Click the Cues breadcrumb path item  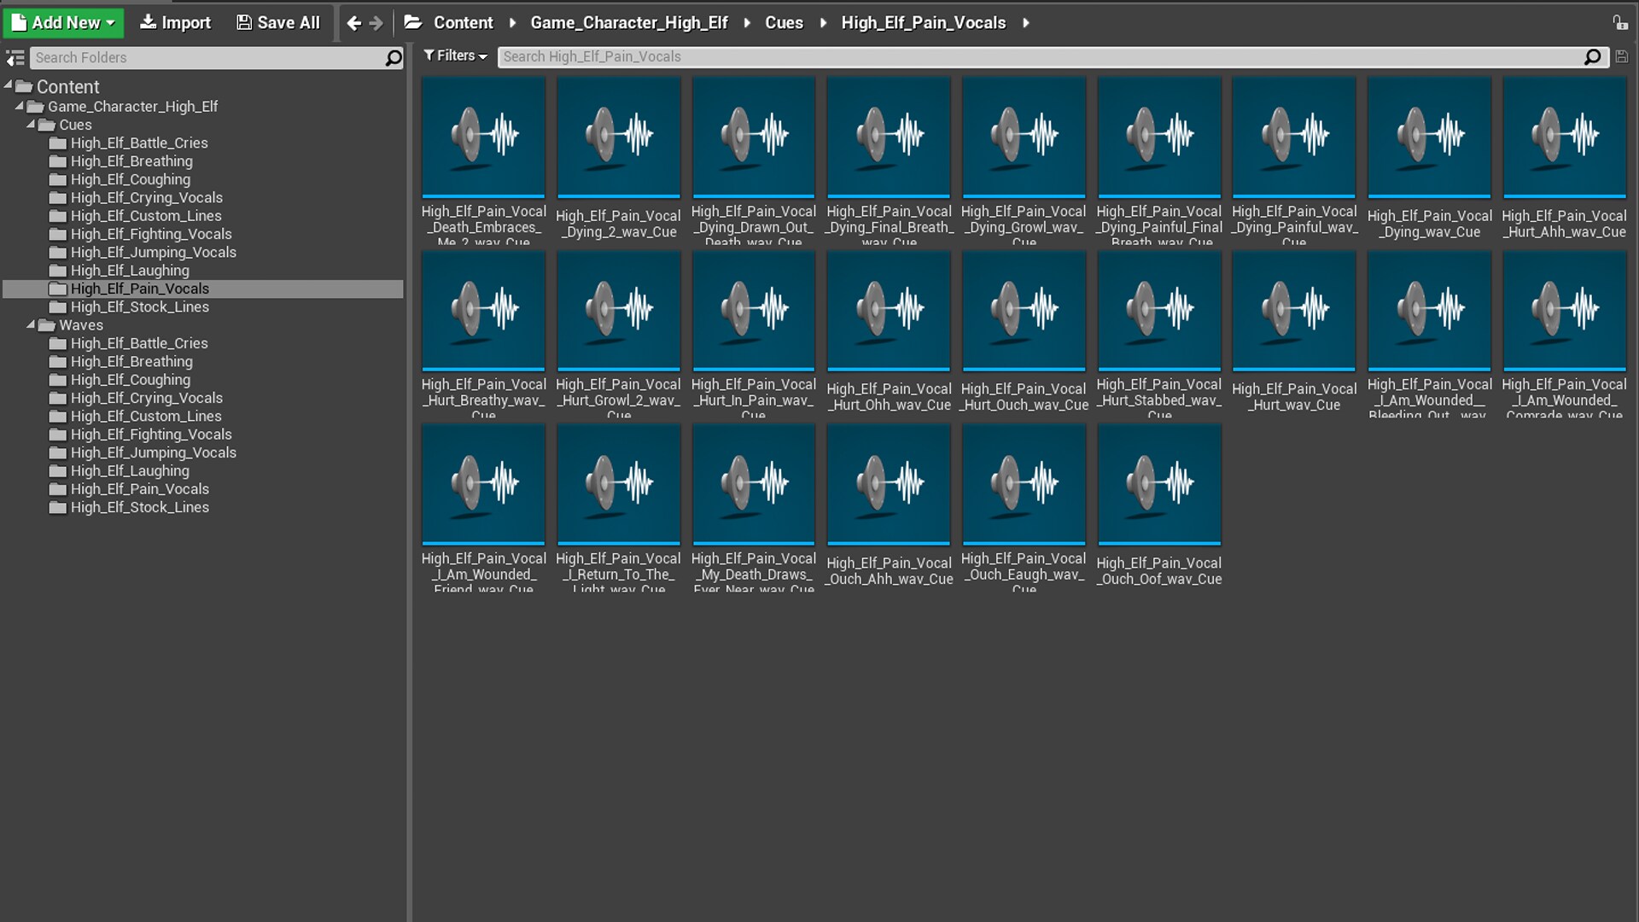click(783, 23)
